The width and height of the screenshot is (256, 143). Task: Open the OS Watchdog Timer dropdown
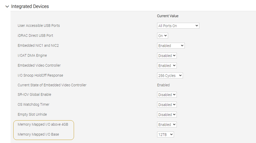167,105
